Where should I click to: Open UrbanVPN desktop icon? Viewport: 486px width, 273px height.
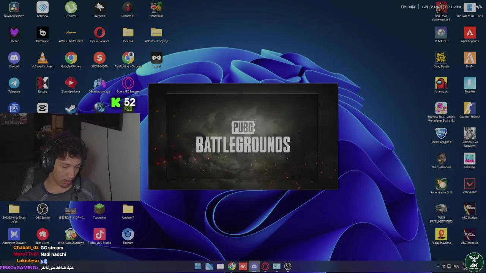click(128, 10)
